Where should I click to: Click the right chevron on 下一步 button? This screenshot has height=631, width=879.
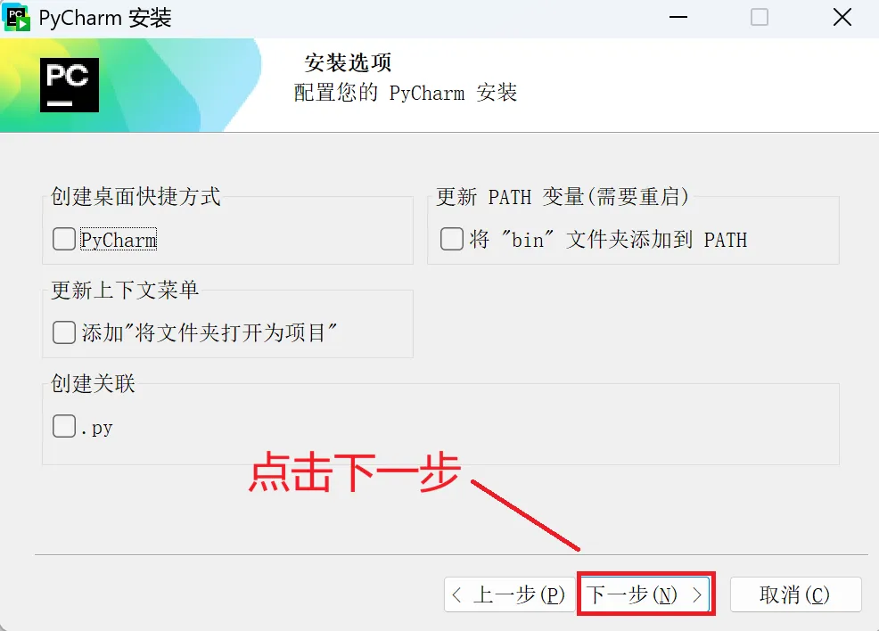697,594
